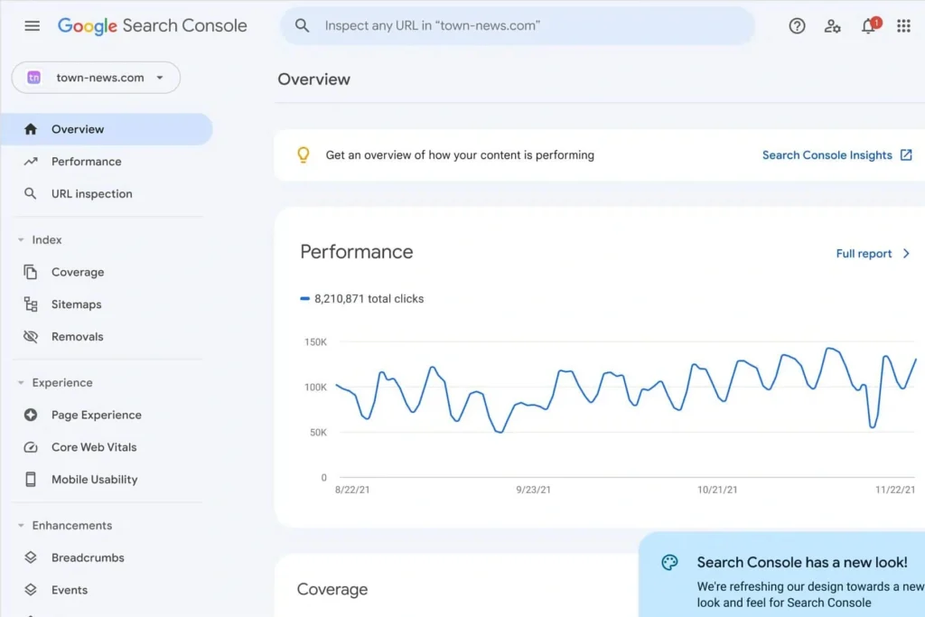Open Performance in the sidebar
Screen dimensions: 925x617
107,162
